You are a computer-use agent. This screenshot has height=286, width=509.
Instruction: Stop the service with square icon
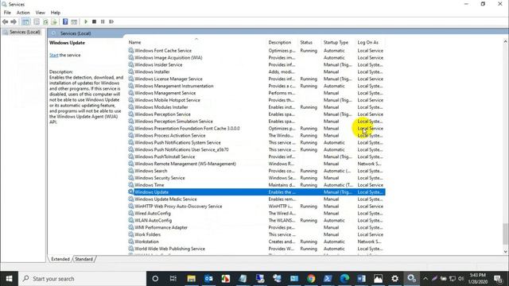pos(94,21)
